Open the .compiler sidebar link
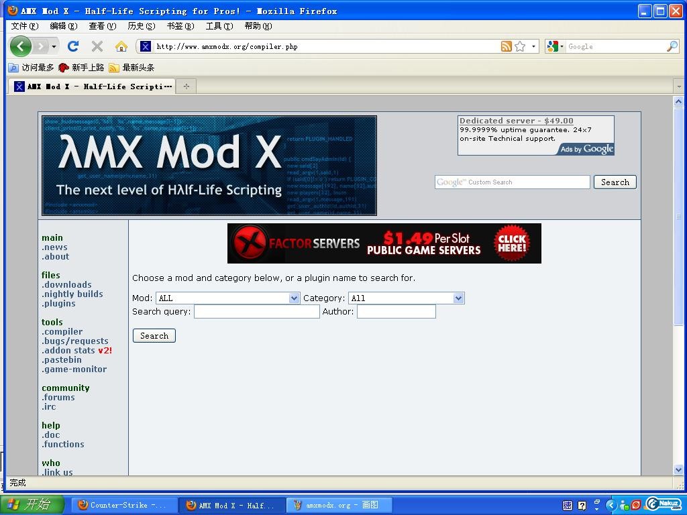Viewport: 687px width, 515px height. [x=62, y=332]
